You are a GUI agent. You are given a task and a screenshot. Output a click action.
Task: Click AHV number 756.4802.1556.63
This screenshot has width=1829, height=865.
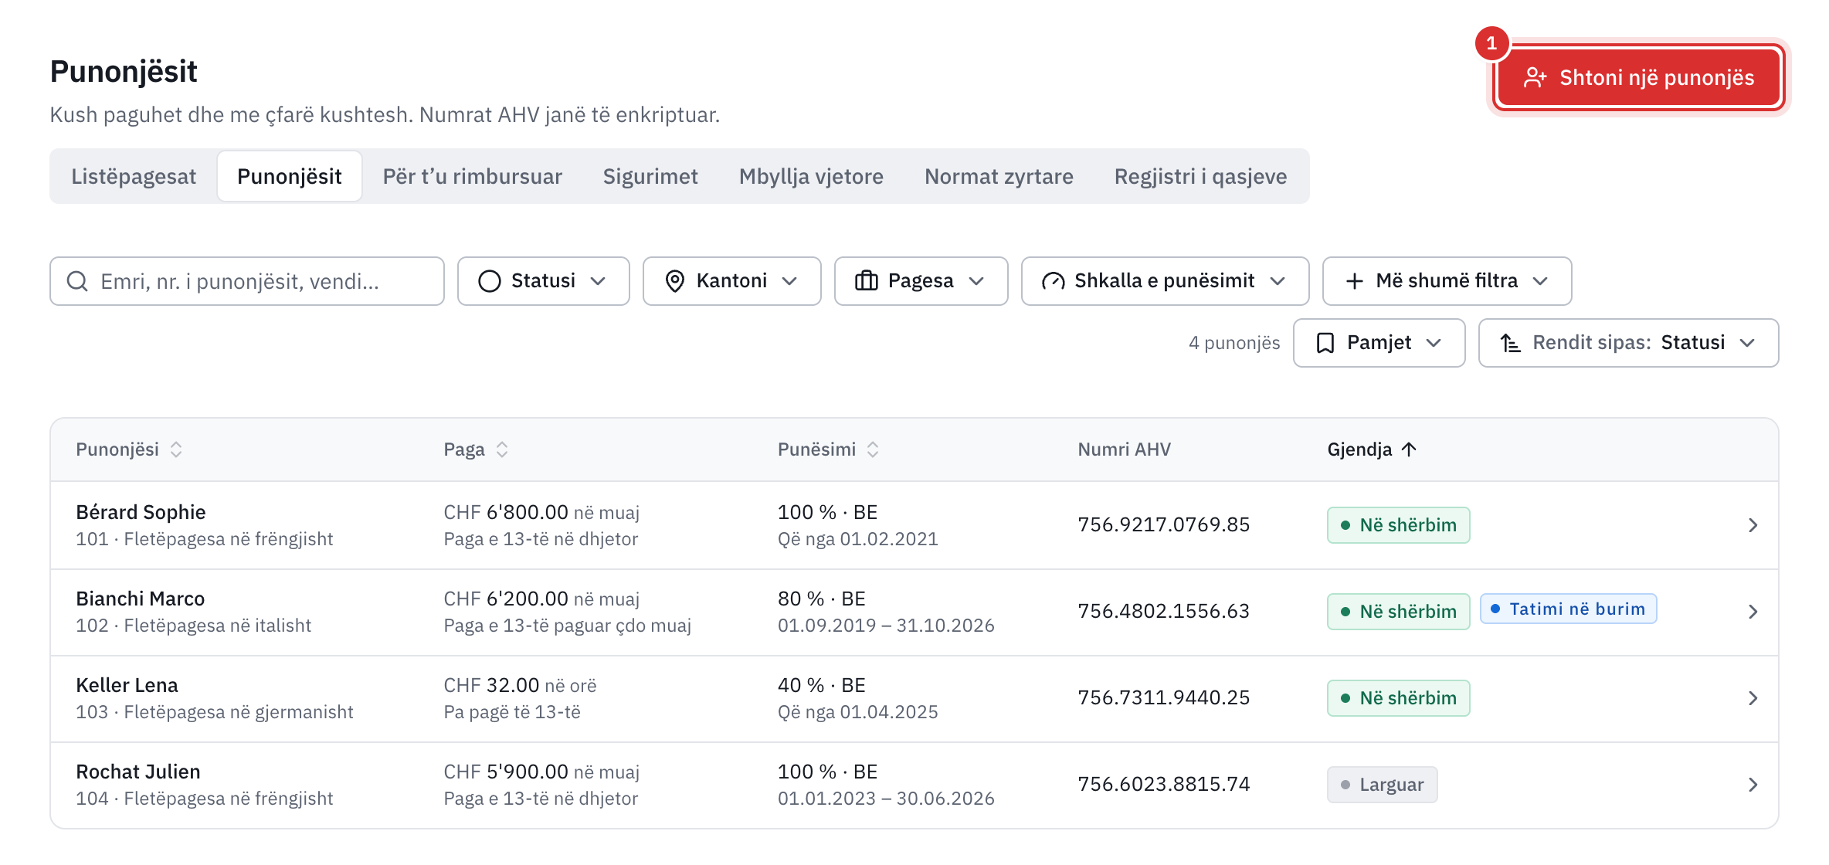[1164, 611]
